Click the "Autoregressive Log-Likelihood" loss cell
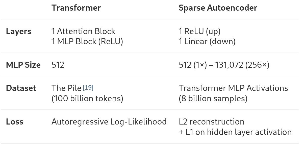This screenshot has height=148, width=304. pyautogui.click(x=109, y=122)
